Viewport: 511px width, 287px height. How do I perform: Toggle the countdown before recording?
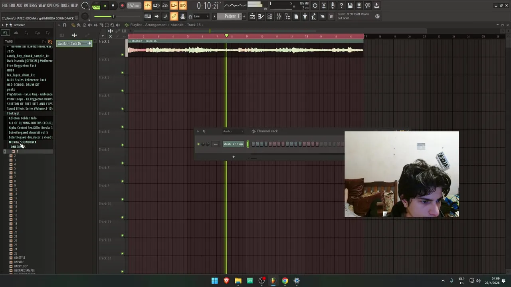tap(165, 6)
